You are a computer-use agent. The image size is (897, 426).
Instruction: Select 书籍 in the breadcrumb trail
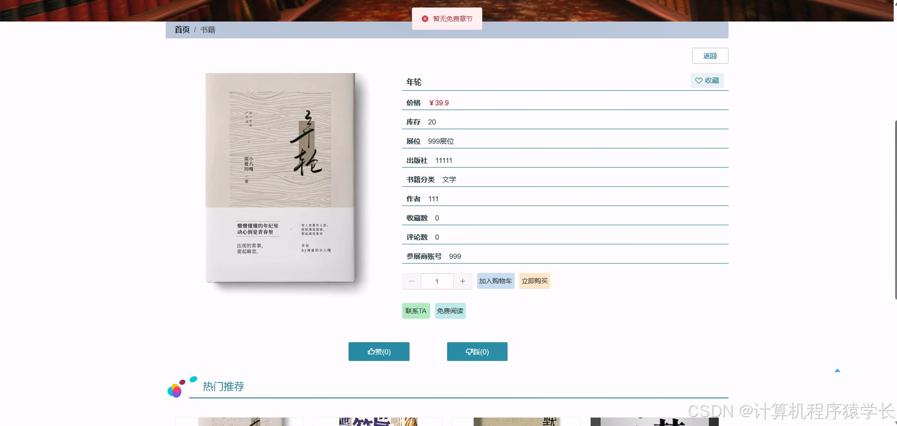pyautogui.click(x=208, y=29)
